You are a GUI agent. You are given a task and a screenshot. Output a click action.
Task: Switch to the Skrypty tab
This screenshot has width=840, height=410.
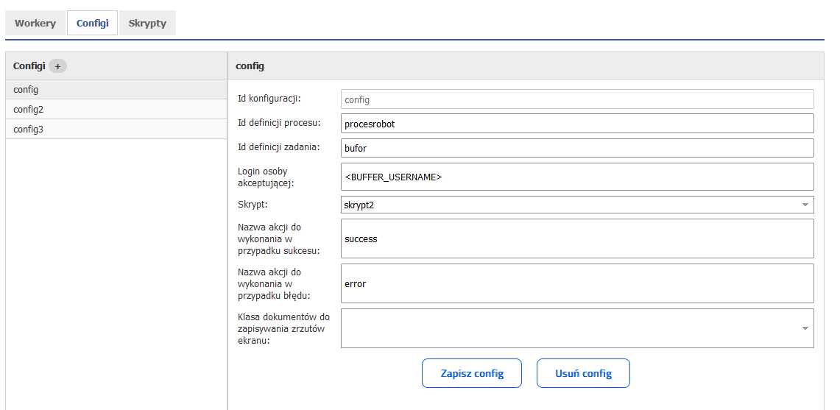pyautogui.click(x=147, y=23)
